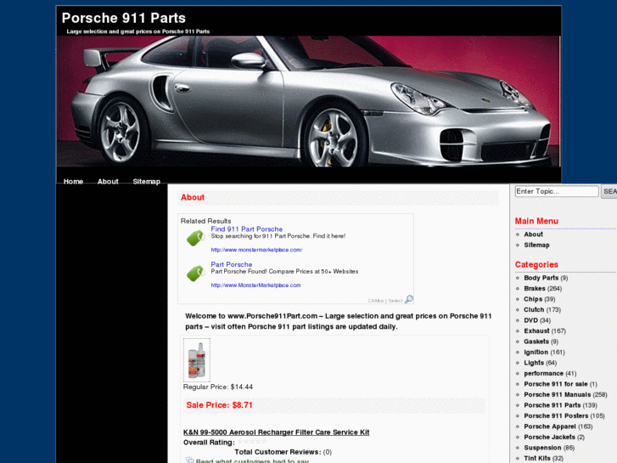Image resolution: width=617 pixels, height=463 pixels.
Task: Open the Home navigation item
Action: point(73,181)
